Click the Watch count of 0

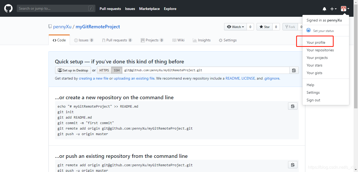250,27
